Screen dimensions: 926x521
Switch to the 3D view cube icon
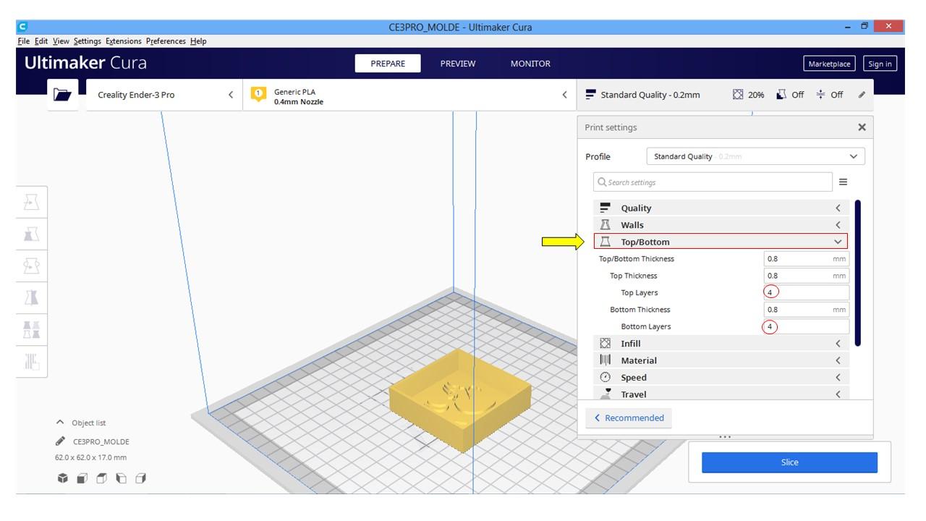(63, 478)
